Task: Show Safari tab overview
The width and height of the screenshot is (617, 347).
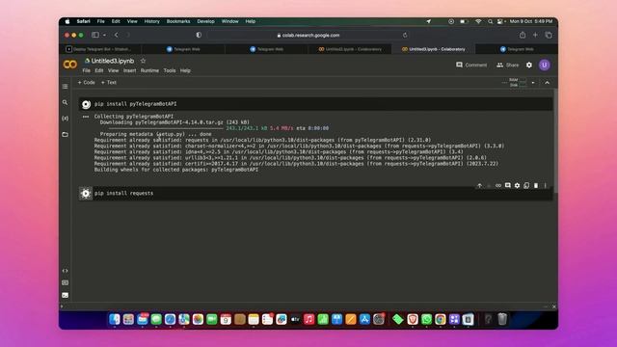Action: (x=549, y=35)
